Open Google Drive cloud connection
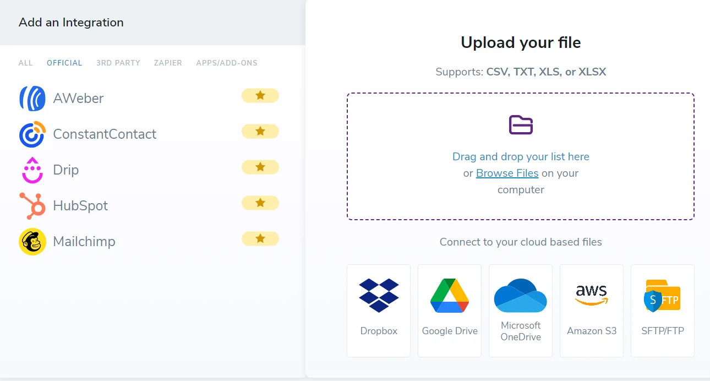 tap(449, 295)
